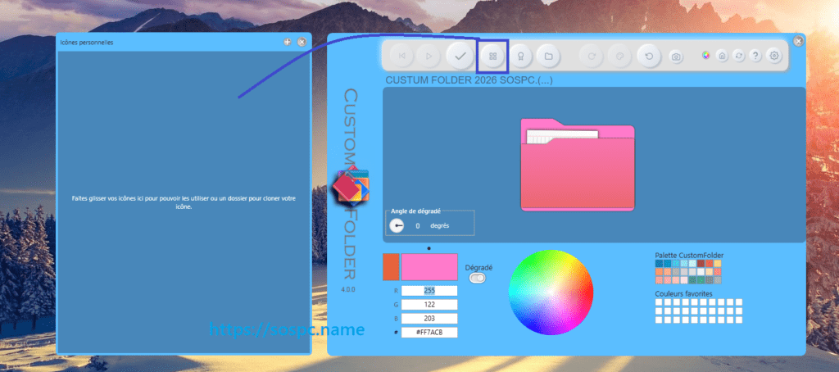The width and height of the screenshot is (839, 372).
Task: Click the clockwise redo arrow icon
Action: [592, 56]
